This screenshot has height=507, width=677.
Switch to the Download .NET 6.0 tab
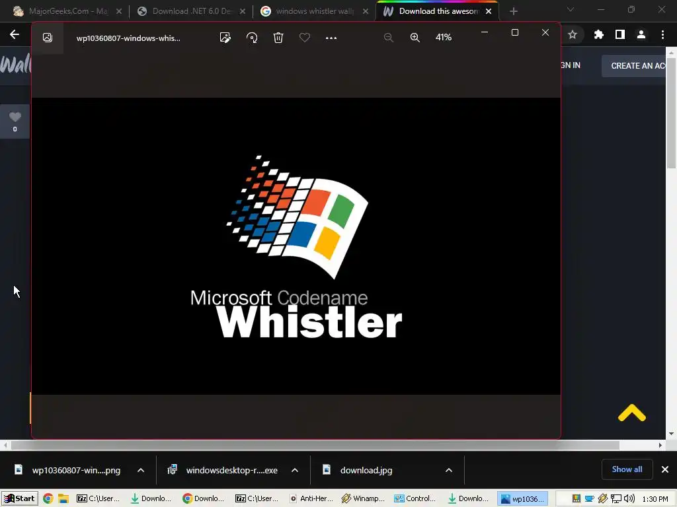point(192,11)
